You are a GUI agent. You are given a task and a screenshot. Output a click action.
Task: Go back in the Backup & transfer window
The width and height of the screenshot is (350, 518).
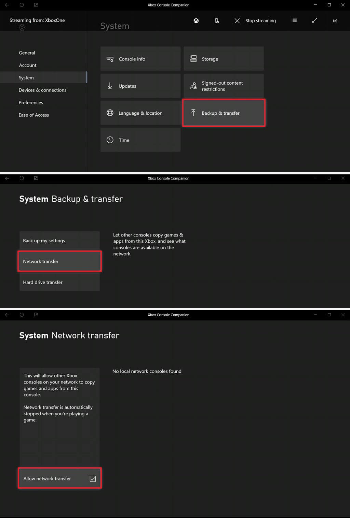pos(7,178)
